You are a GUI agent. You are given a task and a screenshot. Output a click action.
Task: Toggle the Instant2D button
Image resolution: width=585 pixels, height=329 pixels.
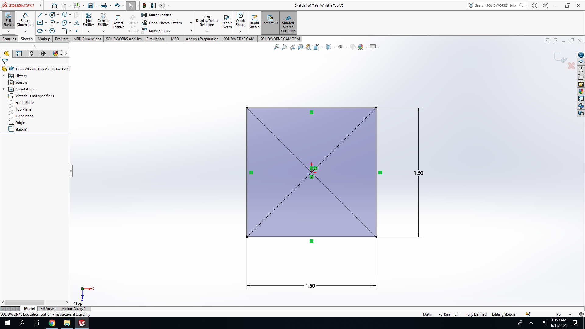point(270,20)
